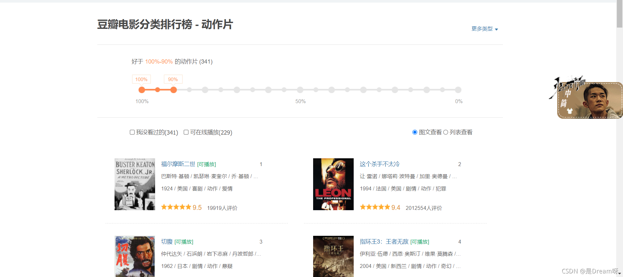Screen dimensions: 623x277
Task: Click cast line 让·雷诺 / 娜塔莉·波特曼
Action: (408, 176)
